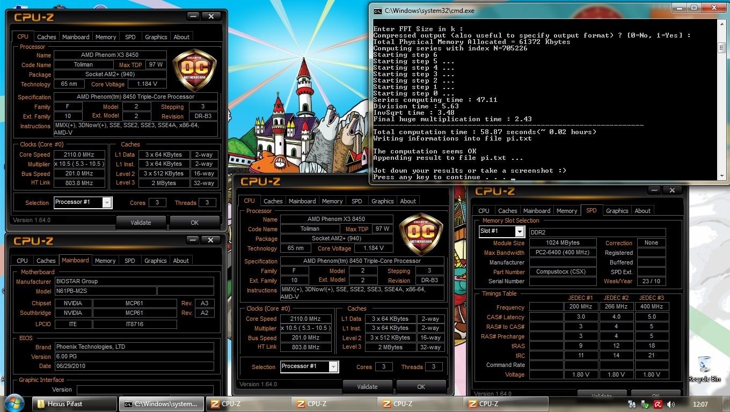Click Name field 'AMD Phenom X3 8450' top-left
The image size is (730, 412).
pos(111,55)
